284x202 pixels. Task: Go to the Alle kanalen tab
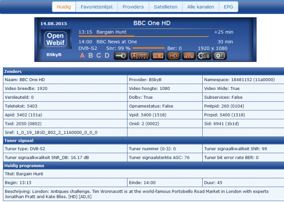[200, 7]
